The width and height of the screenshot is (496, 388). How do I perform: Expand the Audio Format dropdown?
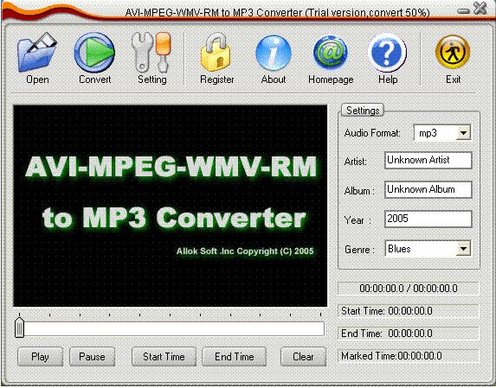coord(463,133)
